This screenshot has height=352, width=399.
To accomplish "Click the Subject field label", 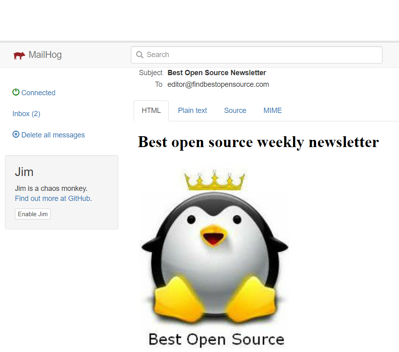I will click(151, 73).
